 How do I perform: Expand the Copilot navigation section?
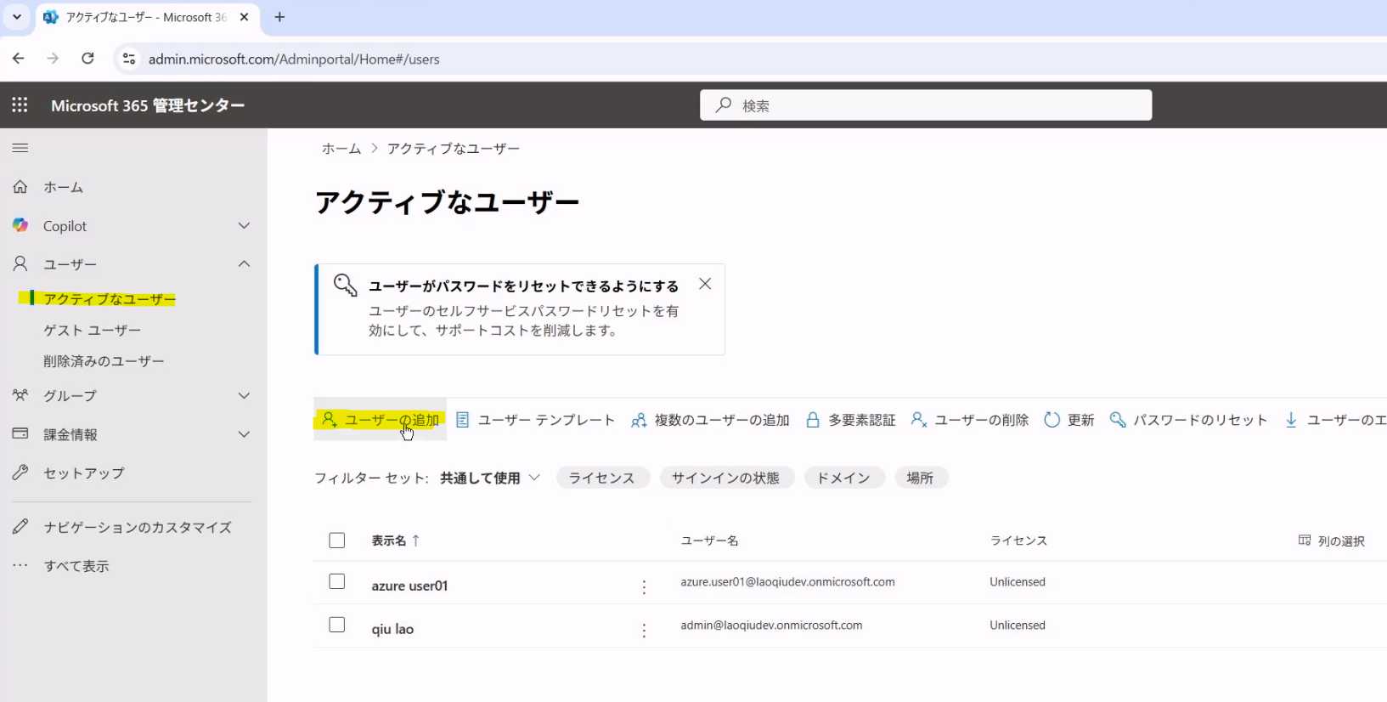click(x=244, y=226)
